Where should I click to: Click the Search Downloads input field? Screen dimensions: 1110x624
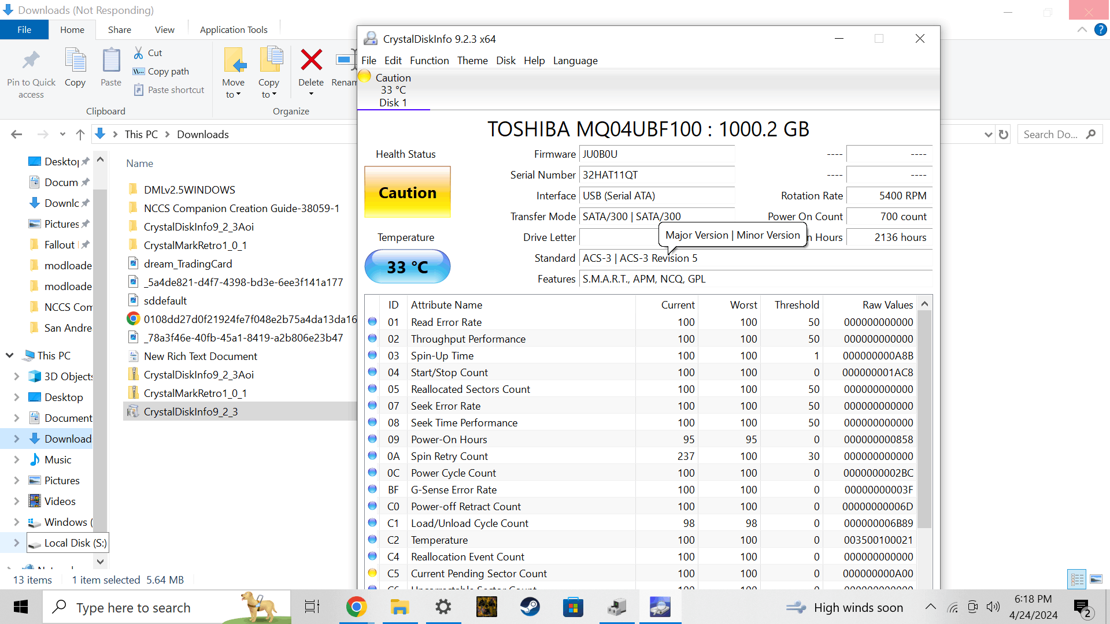[1050, 135]
